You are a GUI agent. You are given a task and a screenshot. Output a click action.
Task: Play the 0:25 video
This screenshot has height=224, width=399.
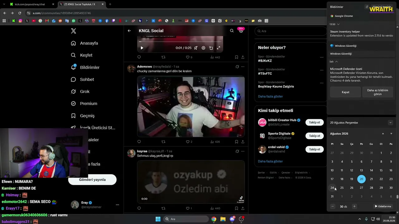[x=142, y=48]
